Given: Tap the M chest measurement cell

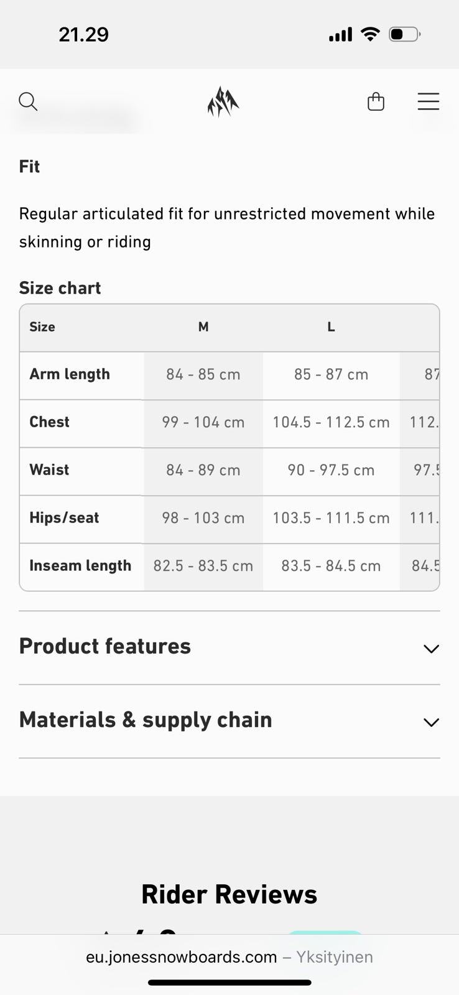Looking at the screenshot, I should point(203,422).
